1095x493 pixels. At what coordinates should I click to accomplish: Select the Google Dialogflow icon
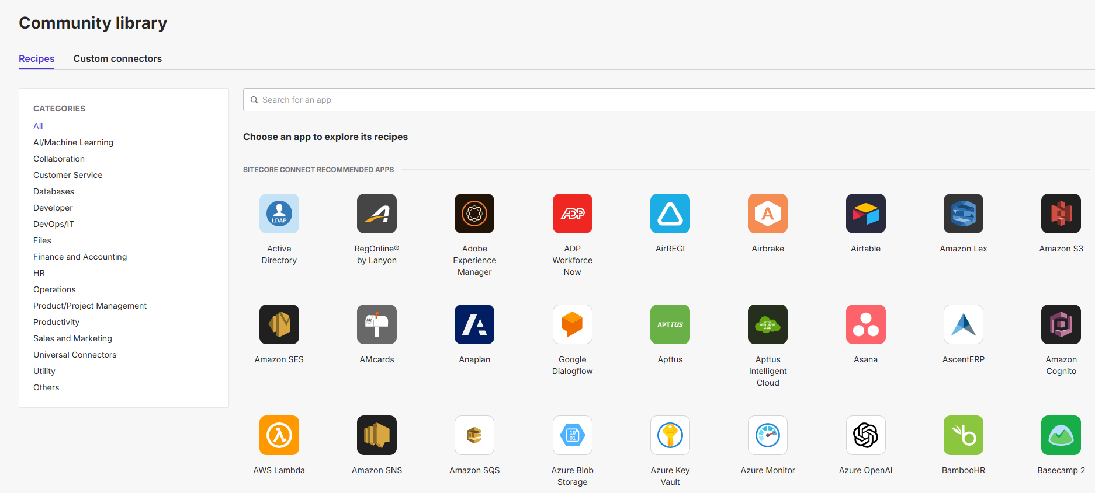[572, 324]
